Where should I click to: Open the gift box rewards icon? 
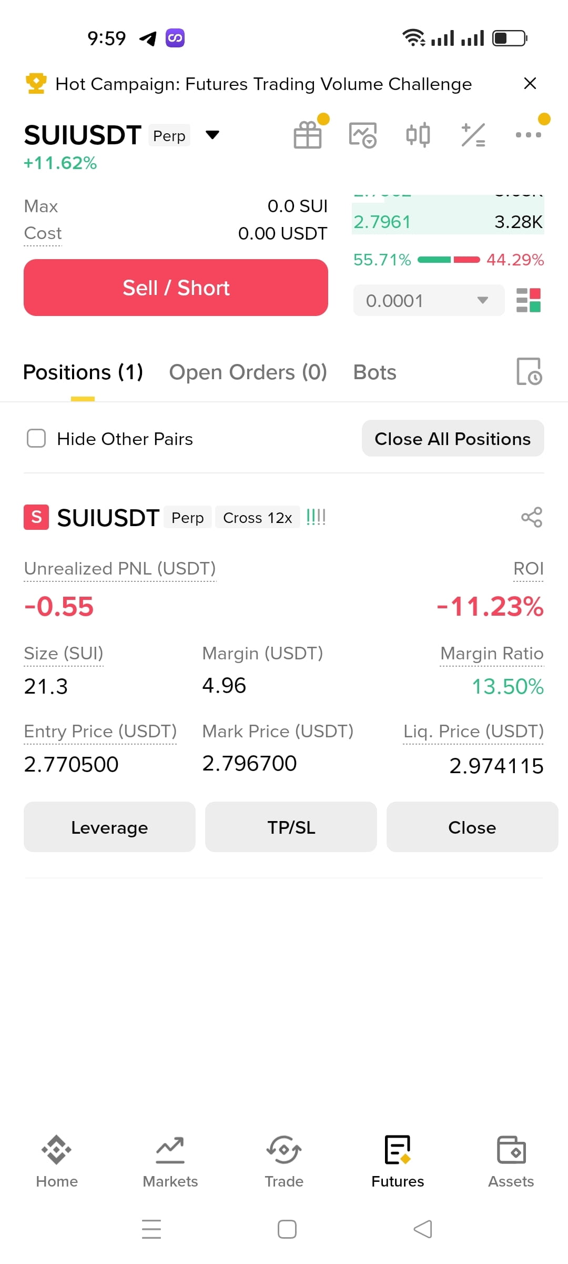(x=308, y=135)
